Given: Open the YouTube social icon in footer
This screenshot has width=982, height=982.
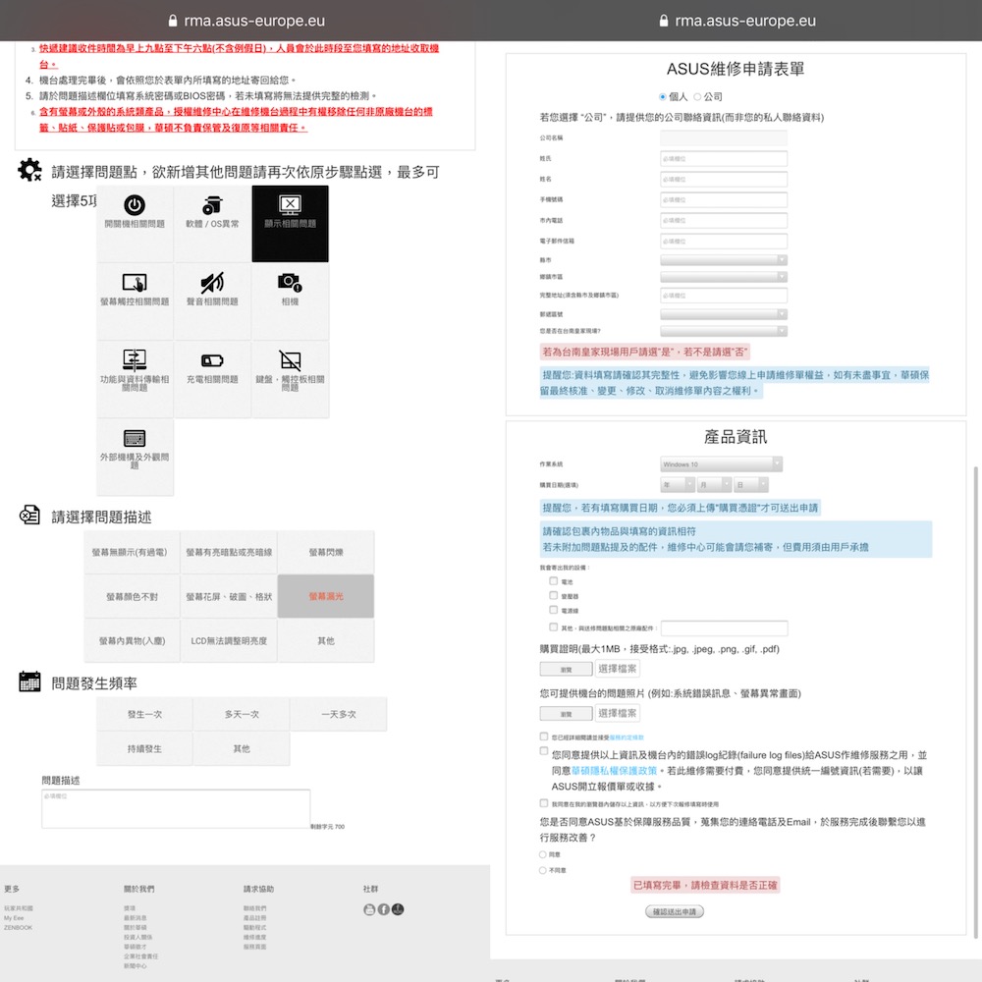Looking at the screenshot, I should 369,909.
